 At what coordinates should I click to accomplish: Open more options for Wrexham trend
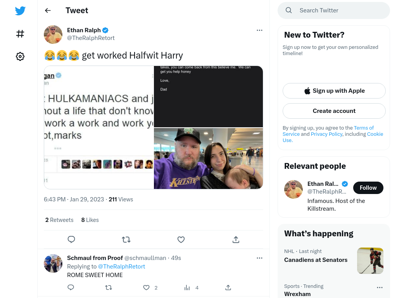click(x=380, y=288)
